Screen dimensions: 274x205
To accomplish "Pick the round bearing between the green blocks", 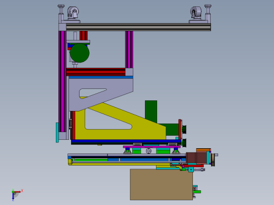I will (149, 151).
